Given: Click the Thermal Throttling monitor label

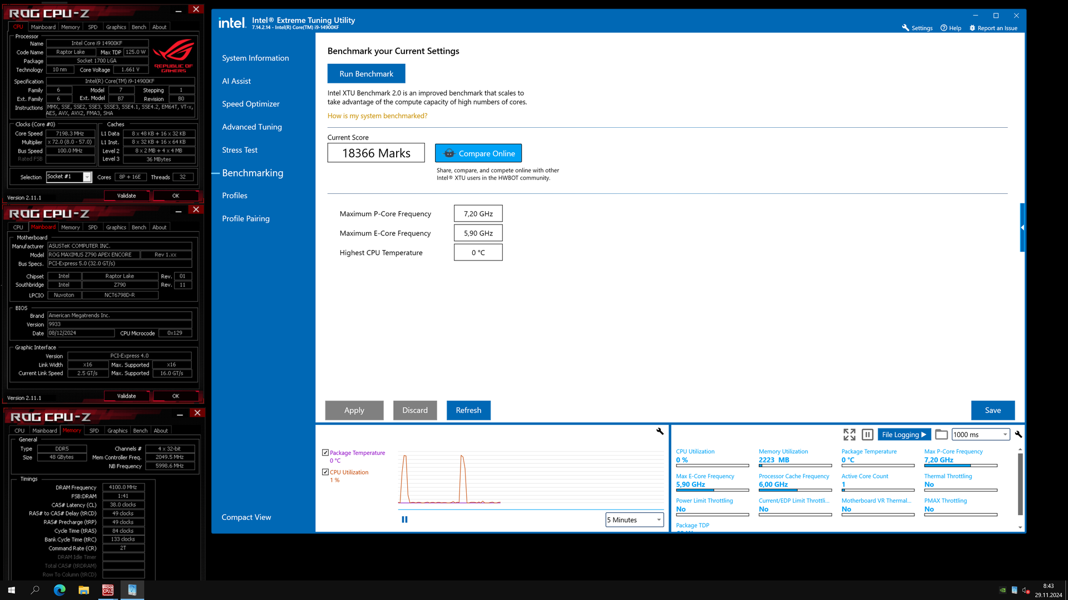Looking at the screenshot, I should pyautogui.click(x=948, y=476).
